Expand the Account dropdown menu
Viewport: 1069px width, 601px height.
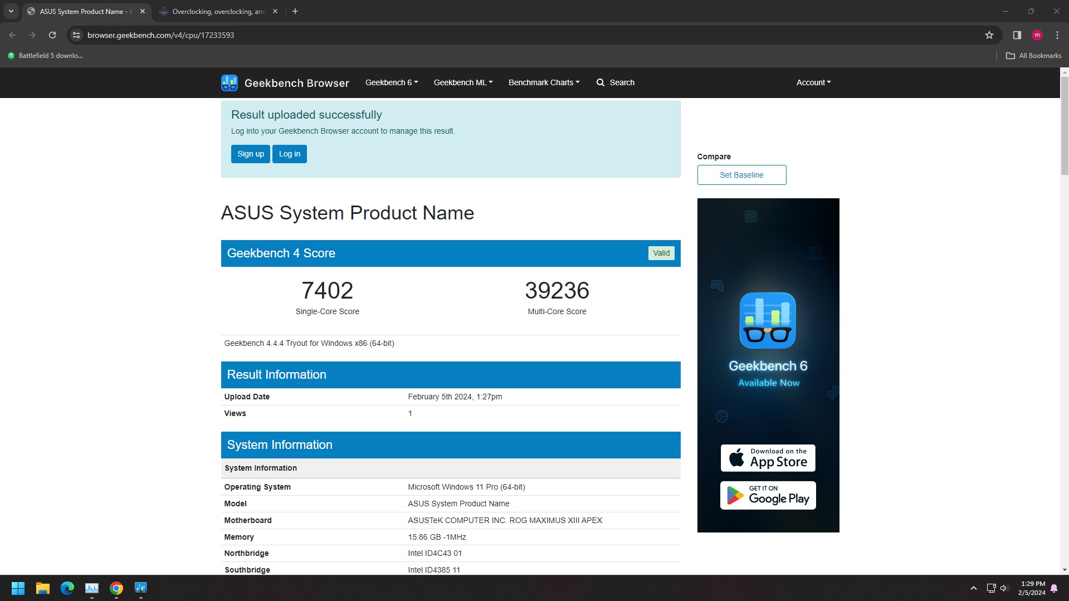point(813,82)
